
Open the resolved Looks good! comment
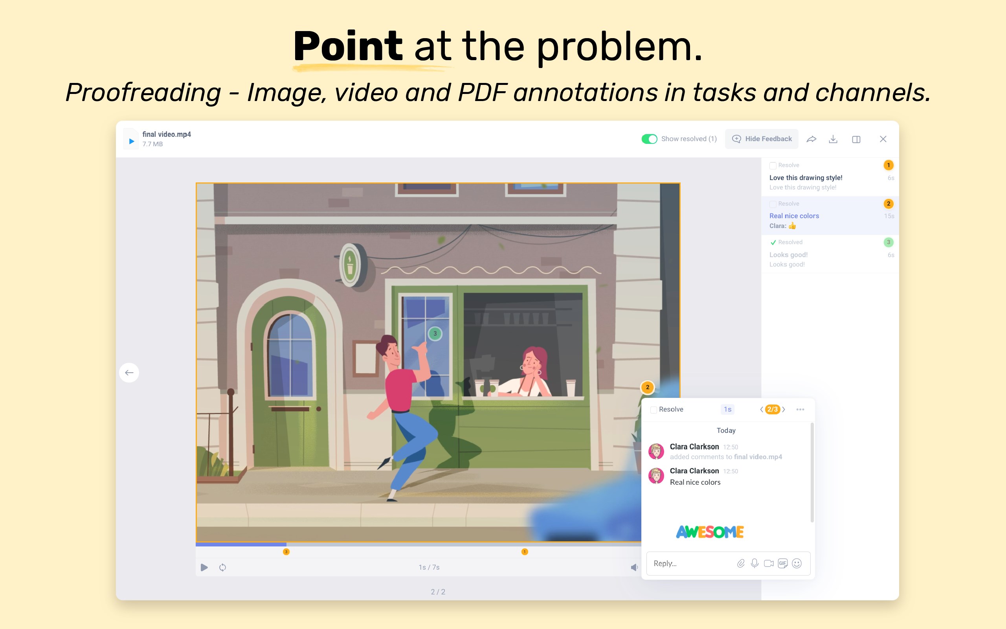click(788, 255)
